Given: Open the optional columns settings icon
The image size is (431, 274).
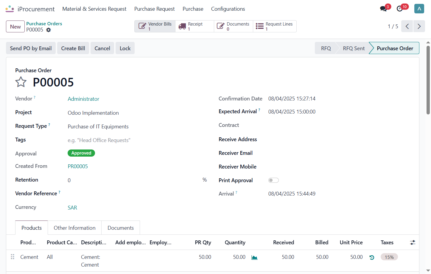Looking at the screenshot, I should 413,242.
